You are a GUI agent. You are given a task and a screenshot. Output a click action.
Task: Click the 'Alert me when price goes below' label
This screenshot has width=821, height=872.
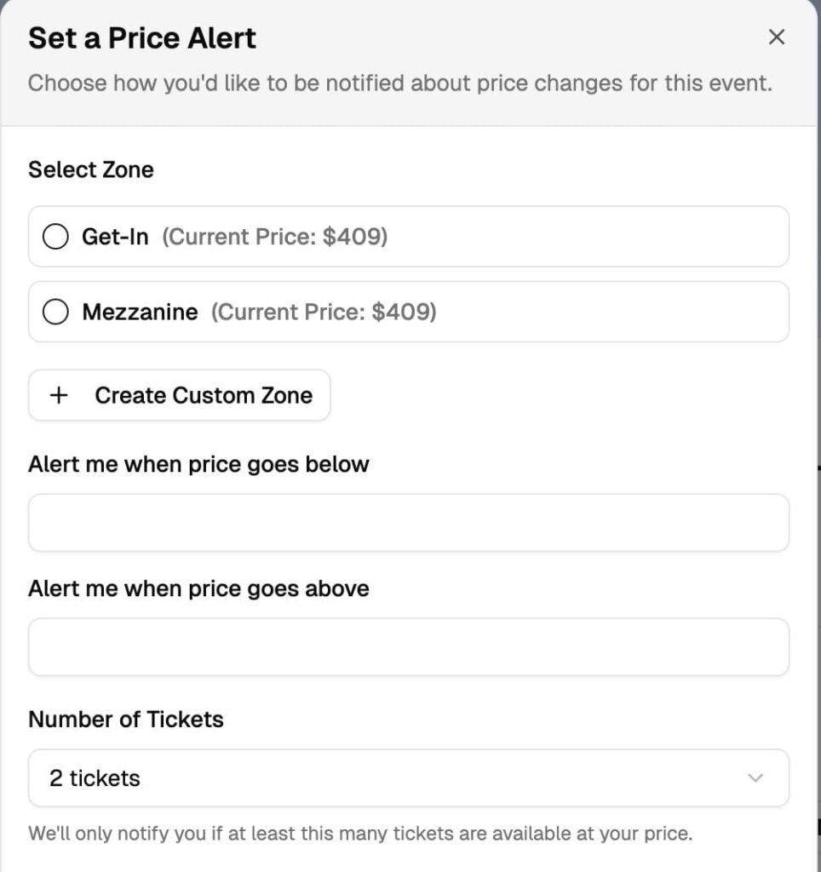198,465
